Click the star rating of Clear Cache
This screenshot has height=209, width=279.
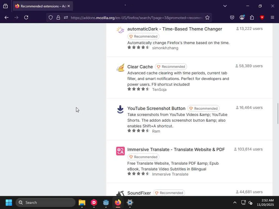138,89
